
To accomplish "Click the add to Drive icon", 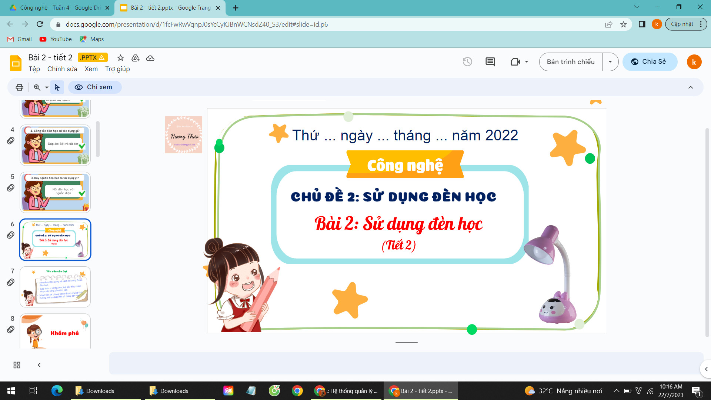I will [135, 58].
